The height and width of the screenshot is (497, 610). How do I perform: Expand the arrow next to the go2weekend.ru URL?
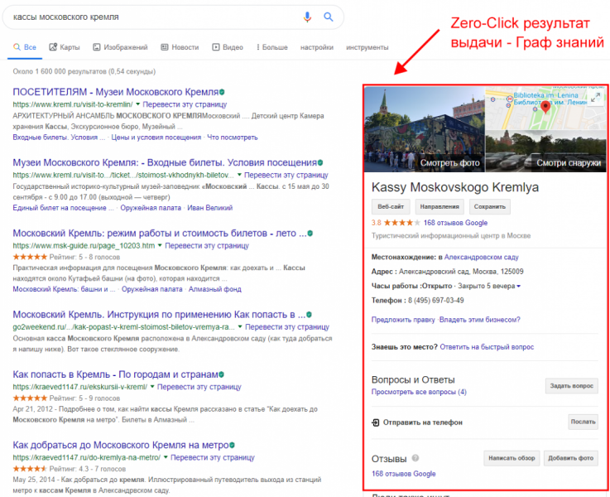coord(240,327)
